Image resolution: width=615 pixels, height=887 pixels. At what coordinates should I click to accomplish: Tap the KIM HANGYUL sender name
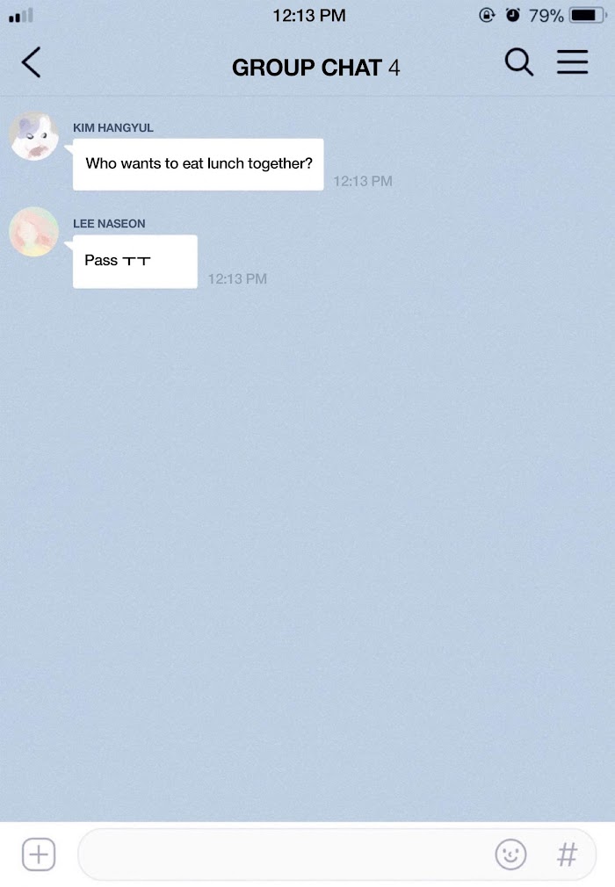point(113,128)
